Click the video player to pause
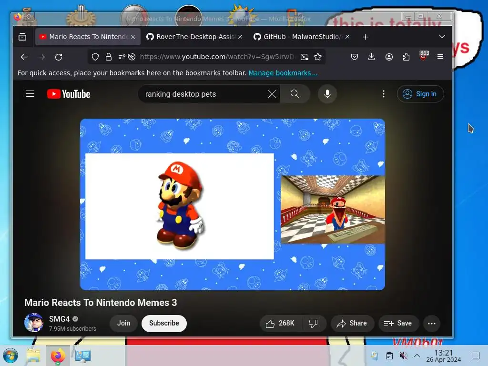 pos(233,204)
